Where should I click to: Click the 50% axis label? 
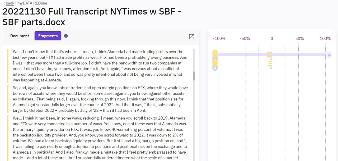(x=299, y=38)
